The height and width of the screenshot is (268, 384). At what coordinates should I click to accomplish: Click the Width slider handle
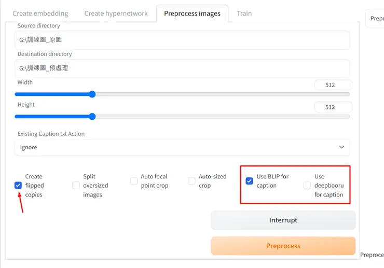click(92, 94)
